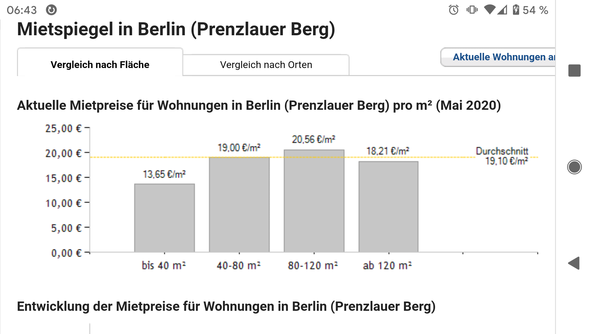594x334 pixels.
Task: Tap the 20,56 €/m² value label
Action: pos(314,139)
